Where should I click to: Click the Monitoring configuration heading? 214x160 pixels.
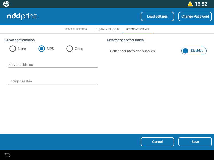pos(125,40)
